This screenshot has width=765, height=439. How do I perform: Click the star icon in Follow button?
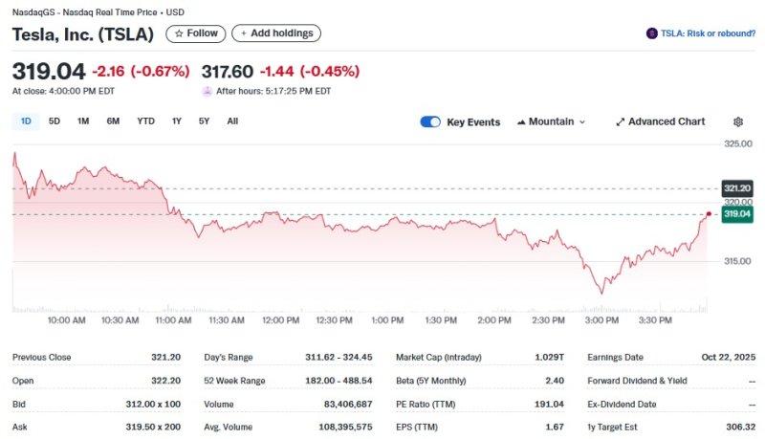pyautogui.click(x=179, y=33)
